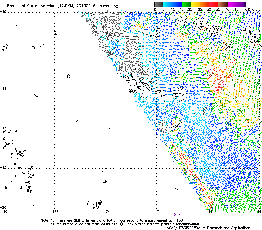Click the '-16' latitude axis label
Image resolution: width=262 pixels, height=230 pixels.
pos(3,128)
